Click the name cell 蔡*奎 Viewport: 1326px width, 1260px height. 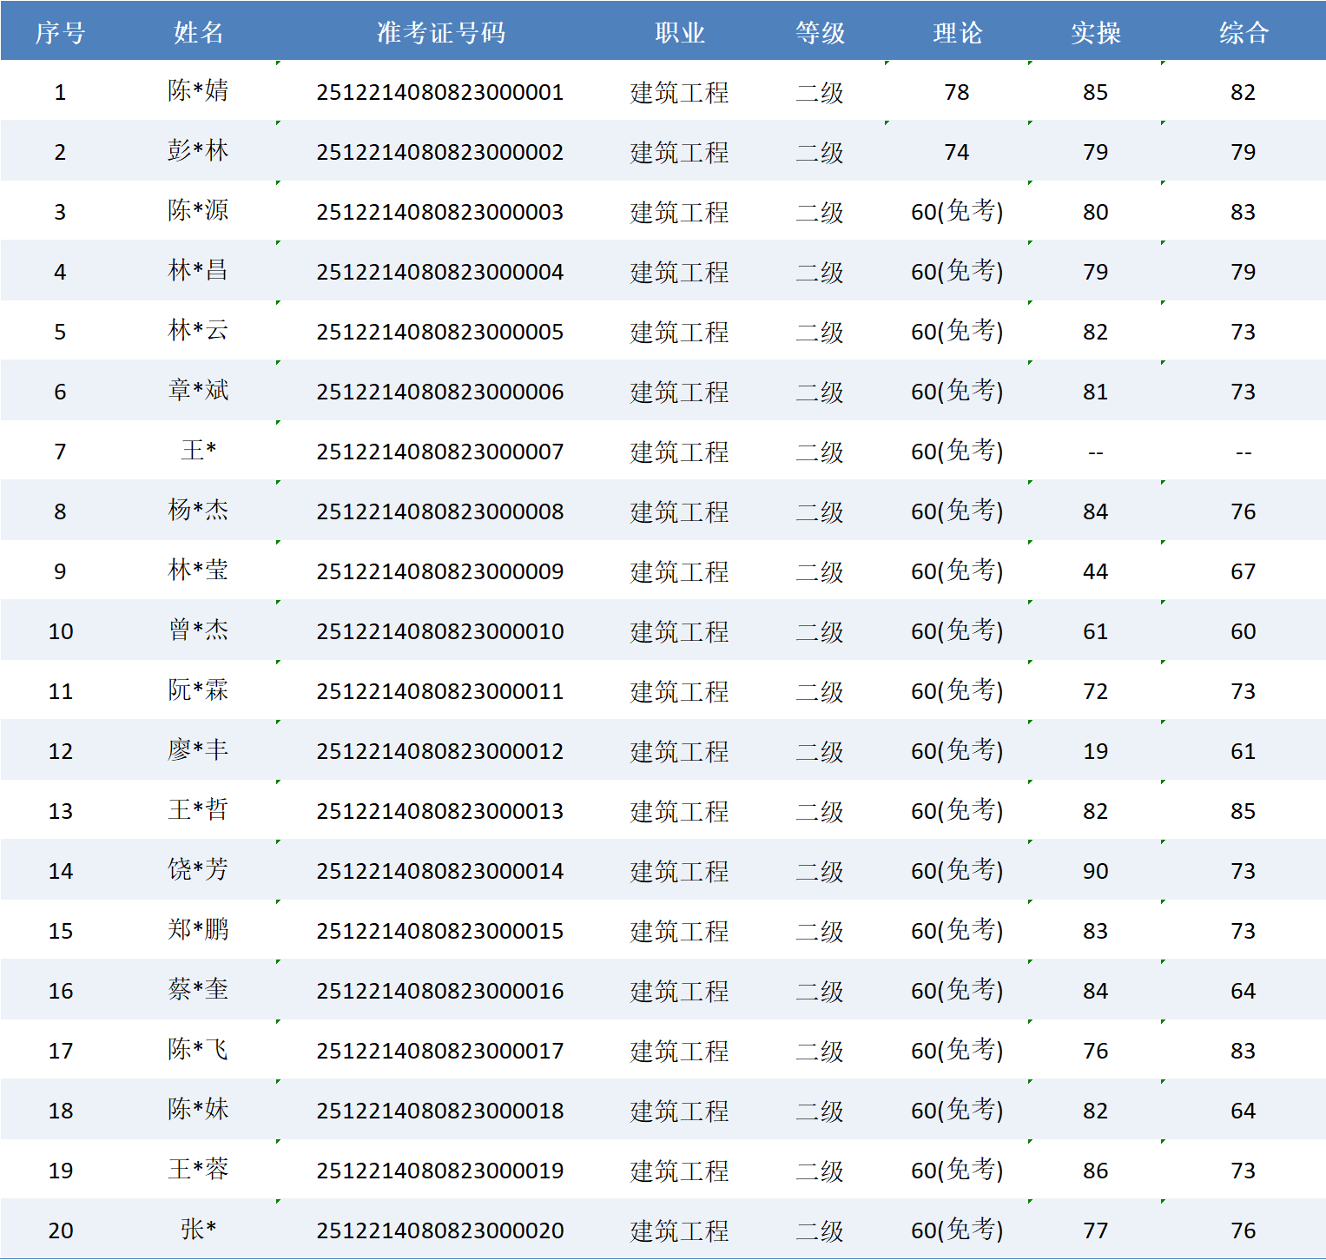pyautogui.click(x=198, y=990)
